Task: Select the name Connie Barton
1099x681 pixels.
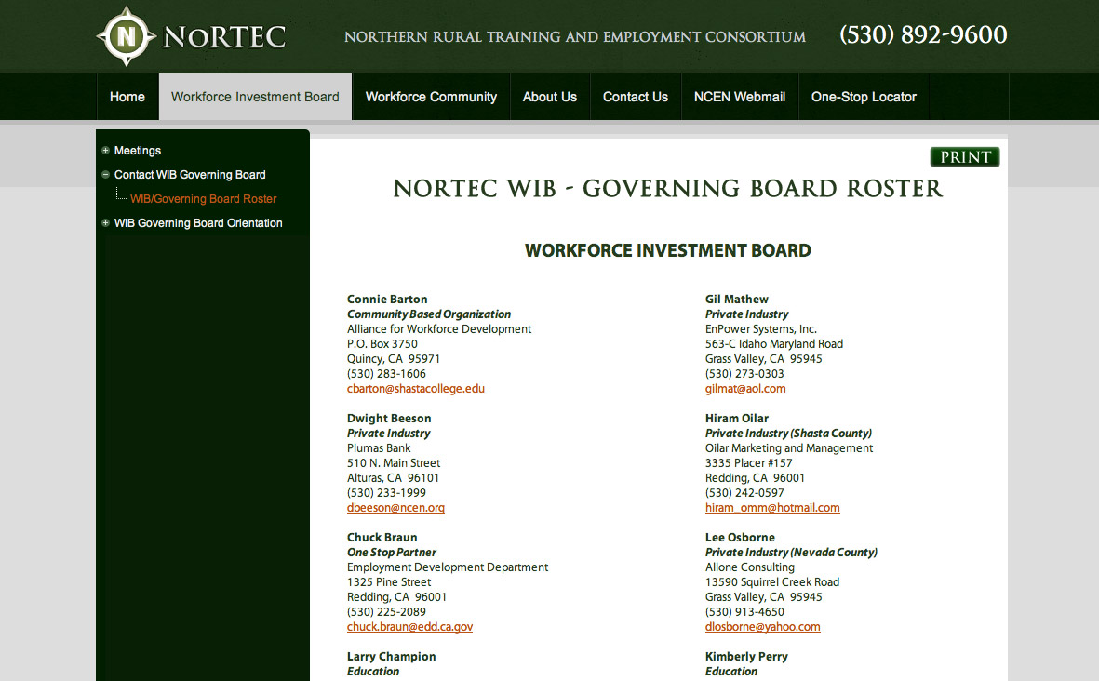Action: point(387,300)
